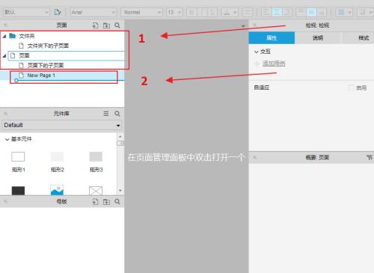
Task: Add a new page in 页面 panel
Action: tap(95, 25)
